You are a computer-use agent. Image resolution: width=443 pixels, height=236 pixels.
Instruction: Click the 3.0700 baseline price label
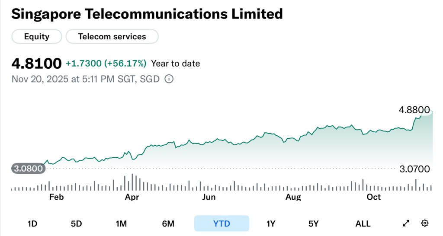click(414, 169)
